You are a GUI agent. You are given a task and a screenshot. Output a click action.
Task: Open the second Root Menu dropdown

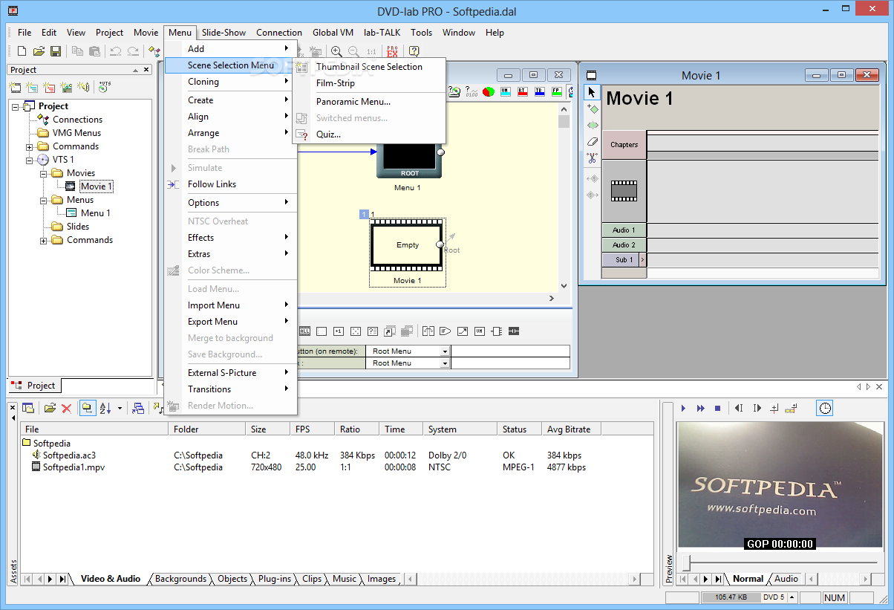coord(445,363)
